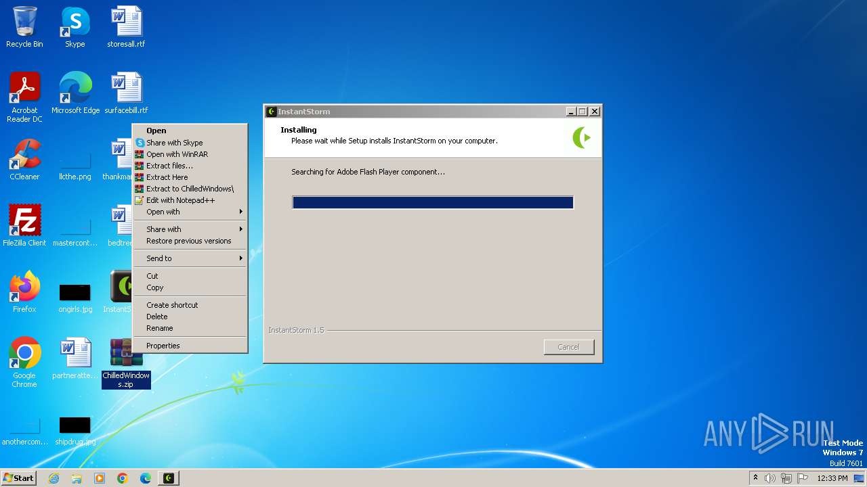Close the InstantStorm installer window
The image size is (867, 487).
tap(595, 112)
